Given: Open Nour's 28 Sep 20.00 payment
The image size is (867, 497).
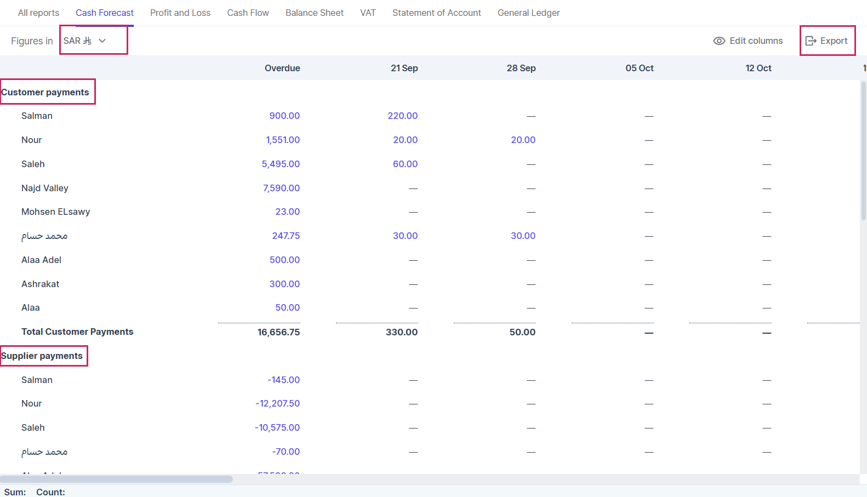Looking at the screenshot, I should coord(523,140).
